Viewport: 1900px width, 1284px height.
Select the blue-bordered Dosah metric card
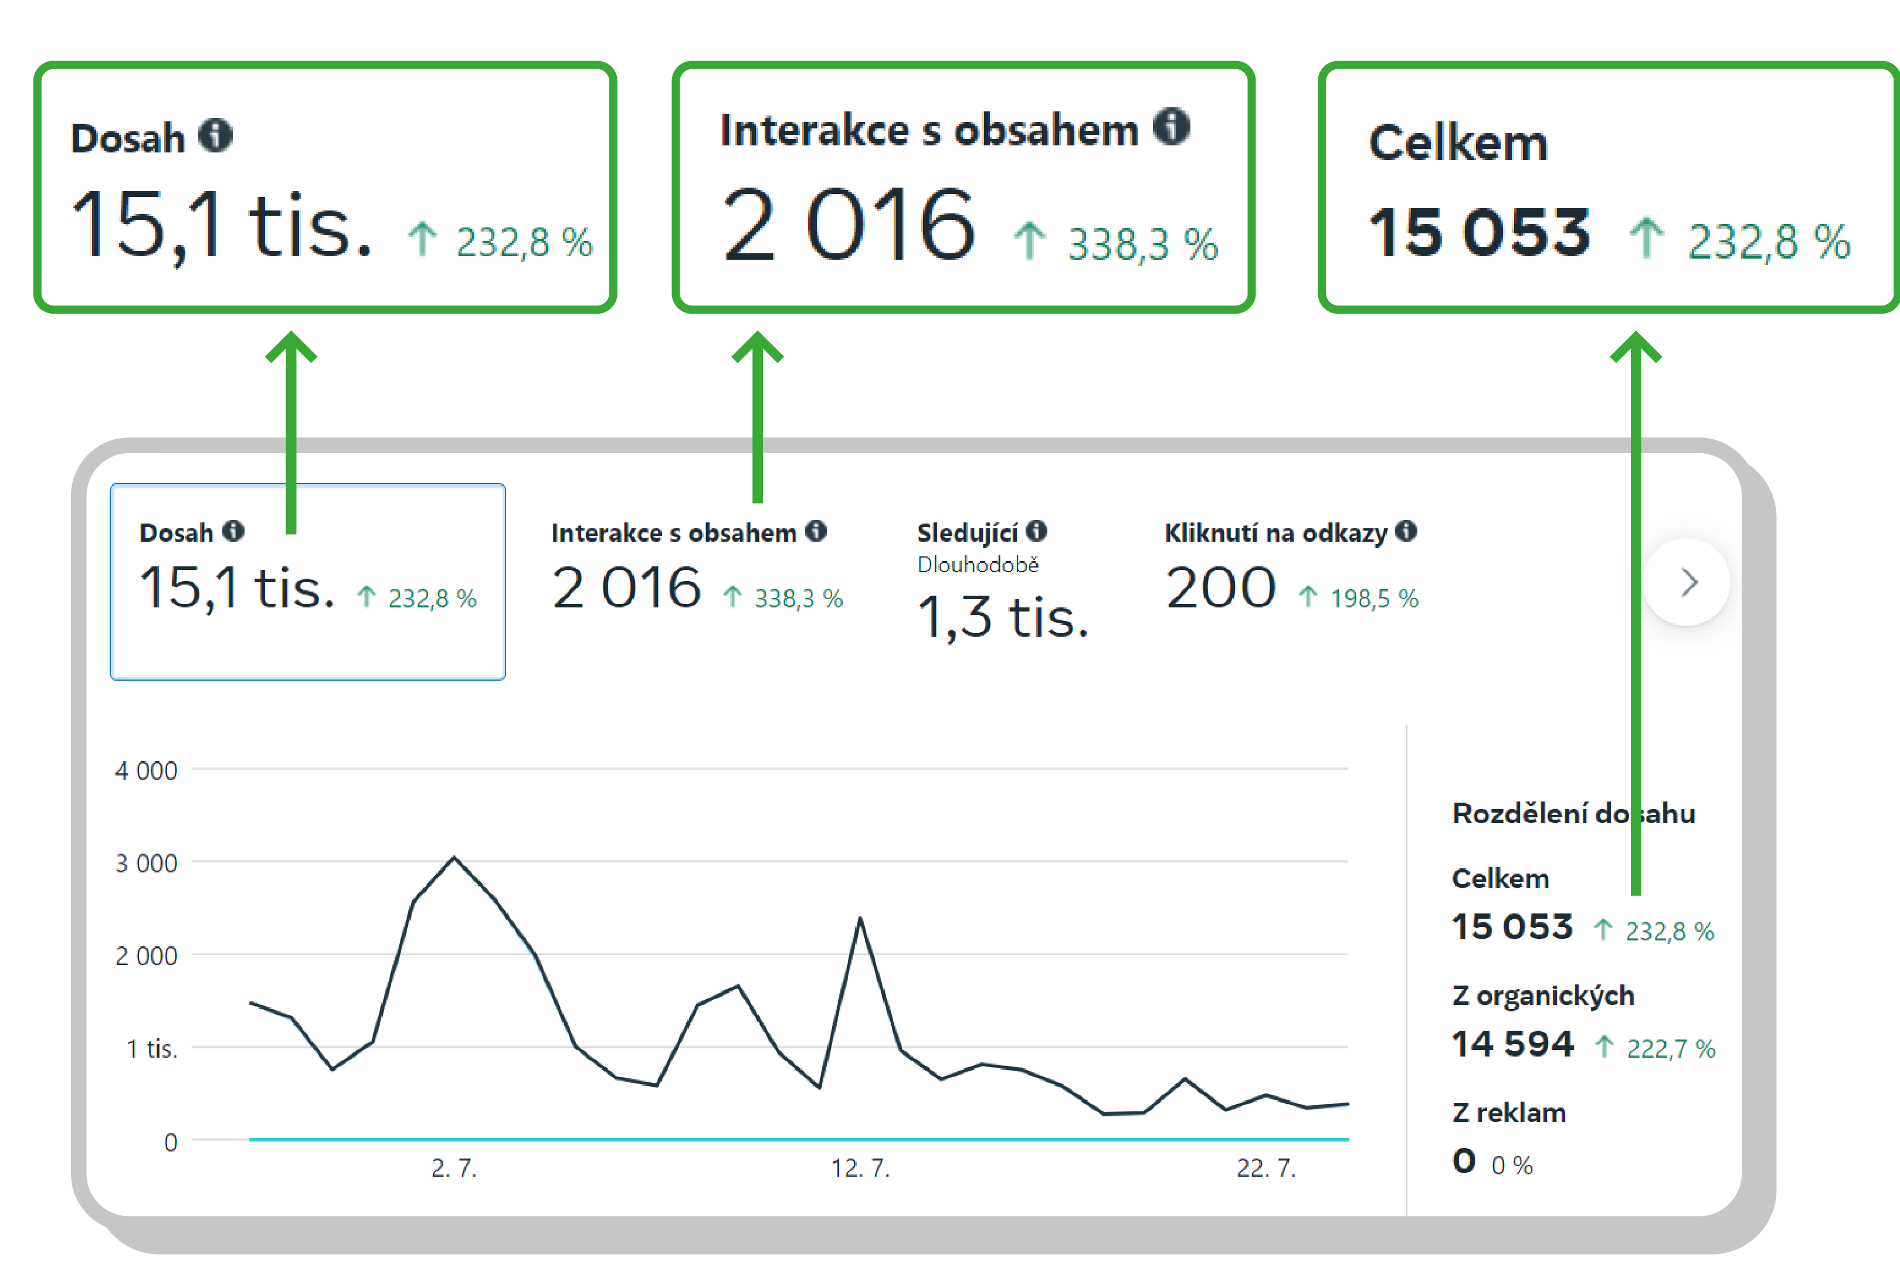(307, 581)
